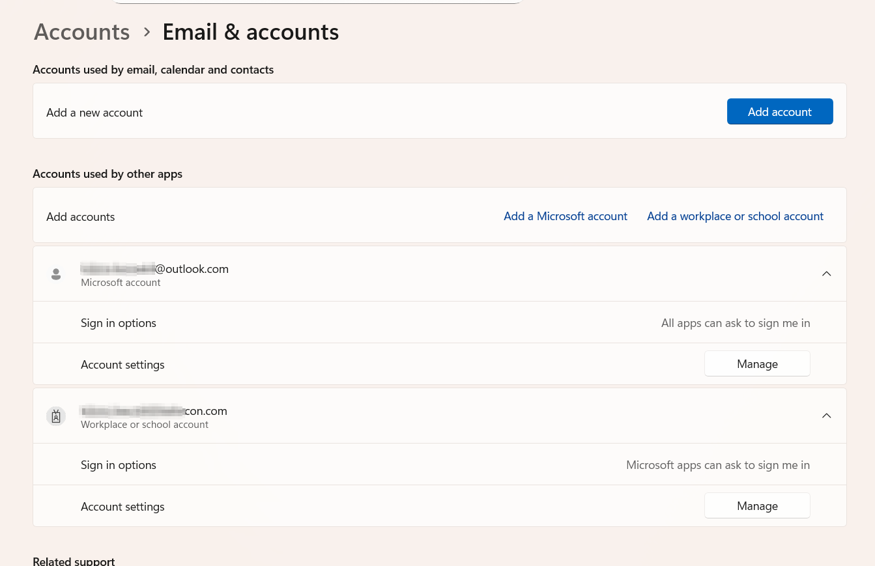This screenshot has width=875, height=566.
Task: Collapse the Workplace or school account section
Action: tap(827, 416)
